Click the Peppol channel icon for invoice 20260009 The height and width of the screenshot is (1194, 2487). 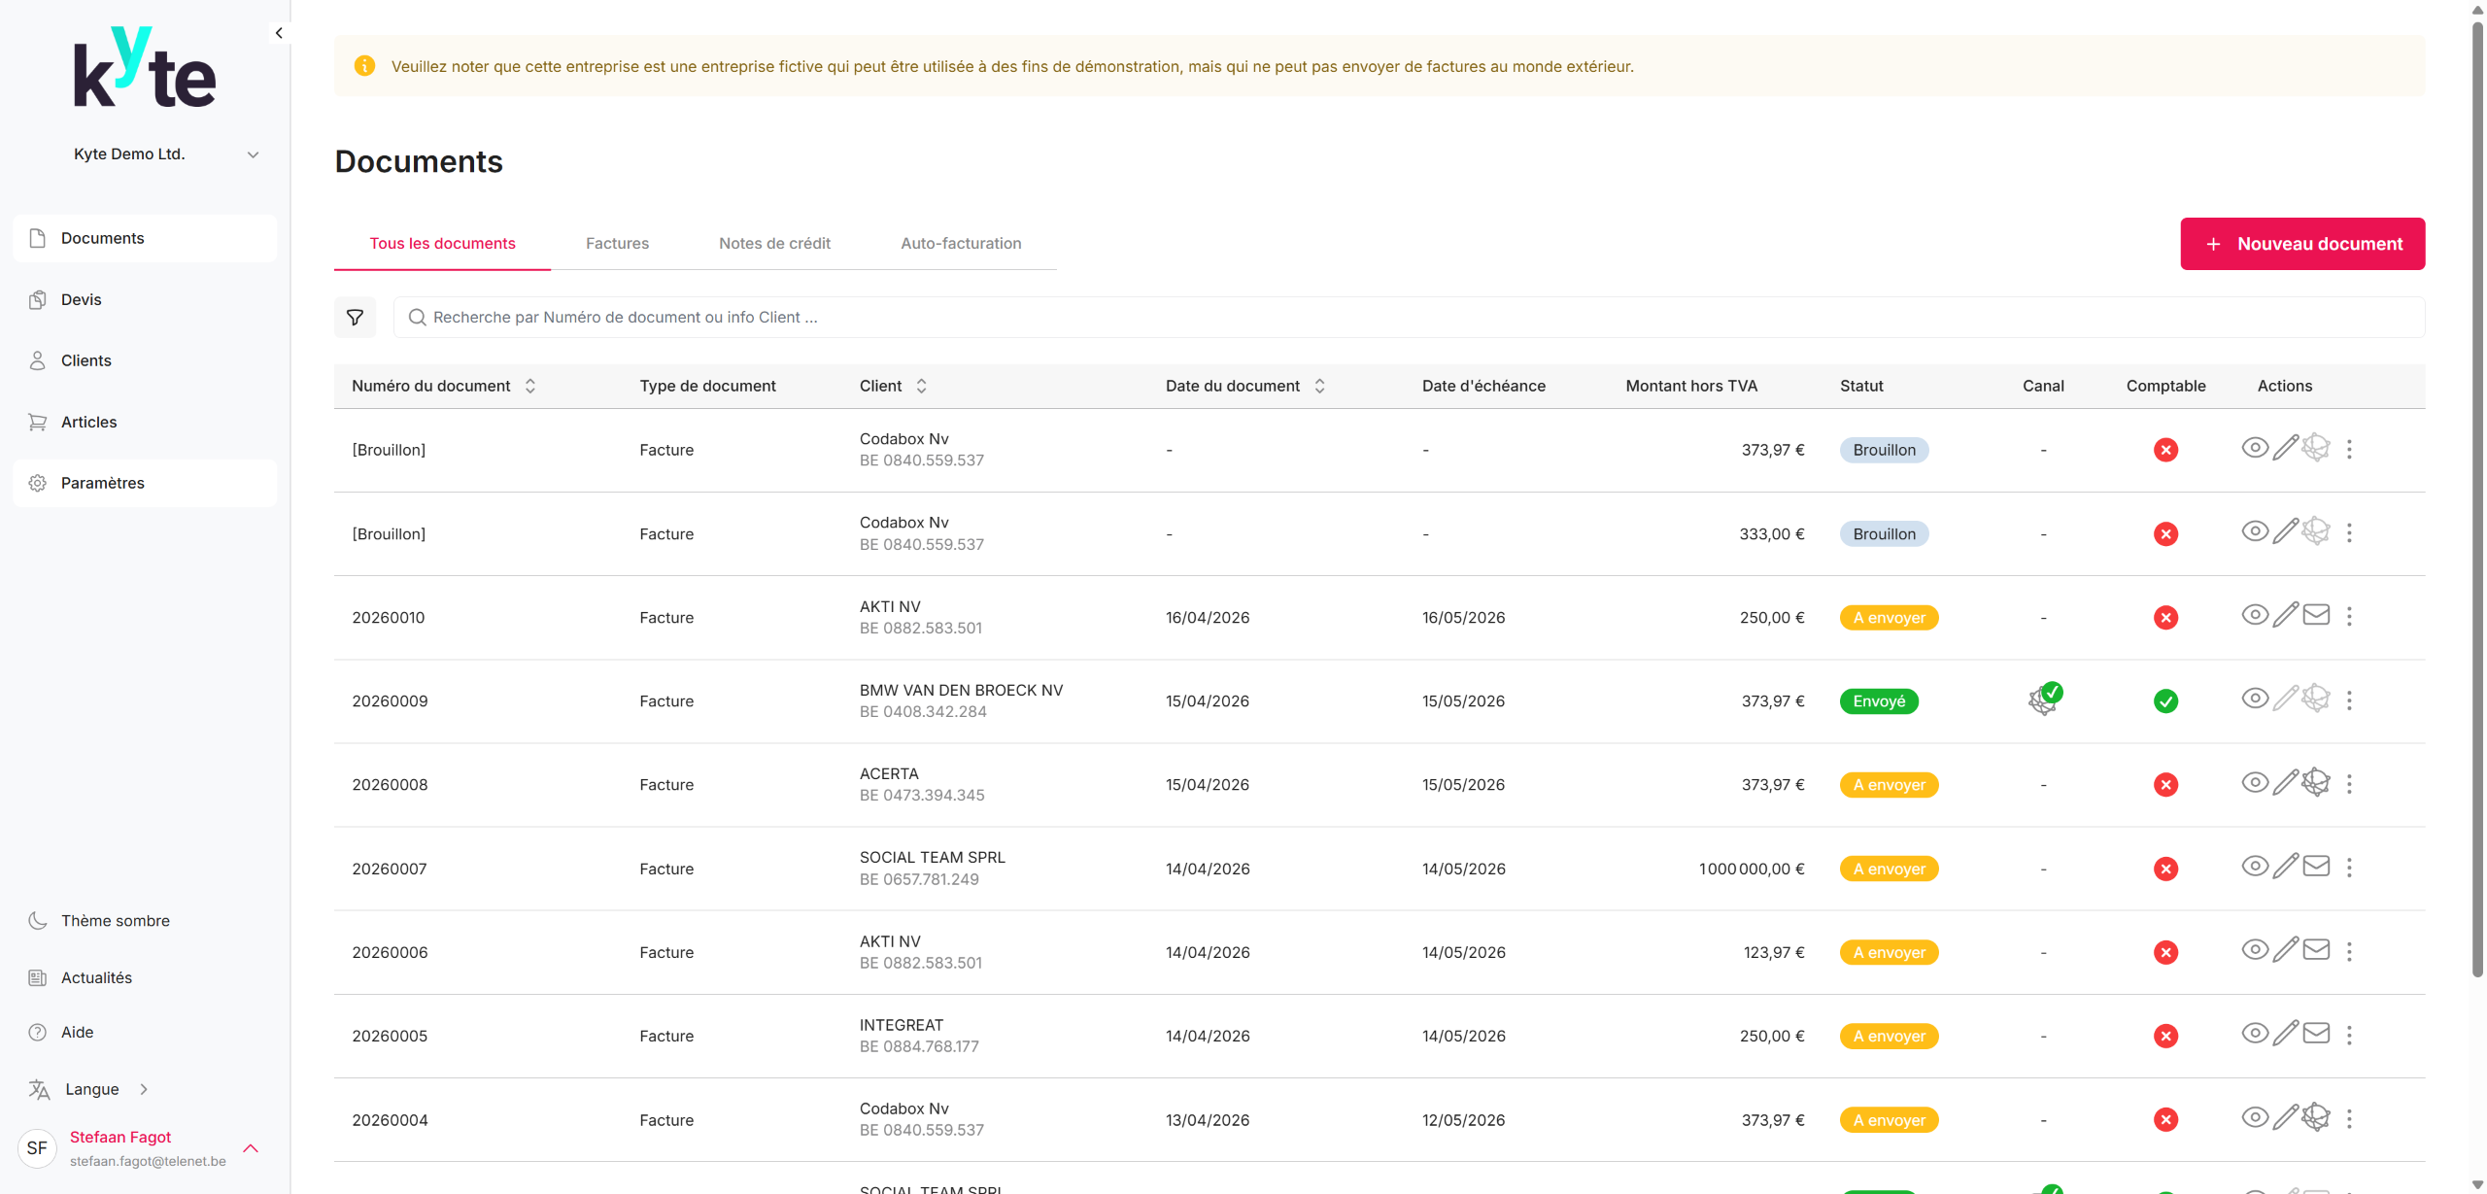tap(2043, 699)
